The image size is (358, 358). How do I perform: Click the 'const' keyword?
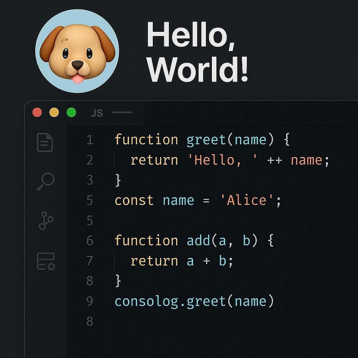point(134,200)
